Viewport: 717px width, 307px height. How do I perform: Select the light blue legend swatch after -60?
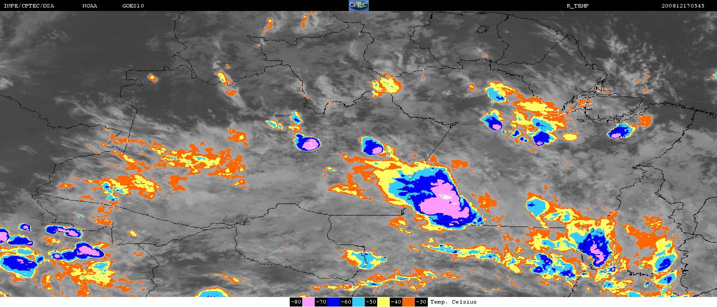coord(358,302)
